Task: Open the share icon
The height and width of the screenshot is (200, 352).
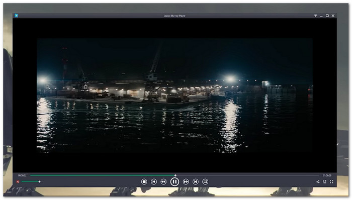Action: coord(318,182)
